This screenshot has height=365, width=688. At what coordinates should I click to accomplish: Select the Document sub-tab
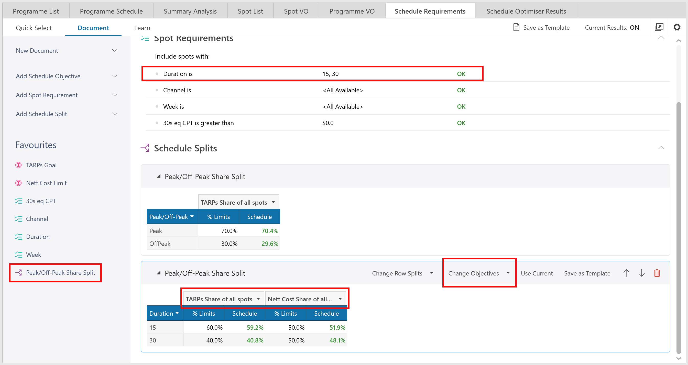pyautogui.click(x=93, y=28)
